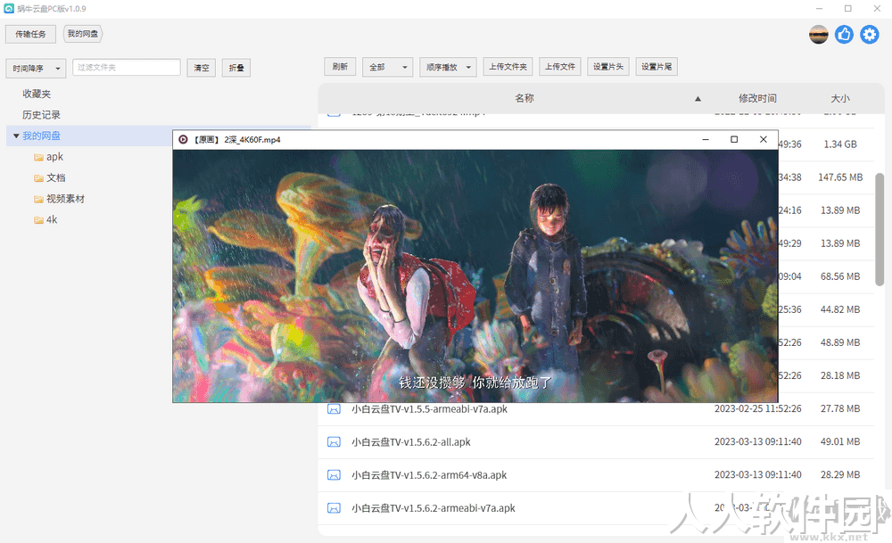The height and width of the screenshot is (543, 892).
Task: Sort by the 修改时间 column header
Action: point(757,98)
